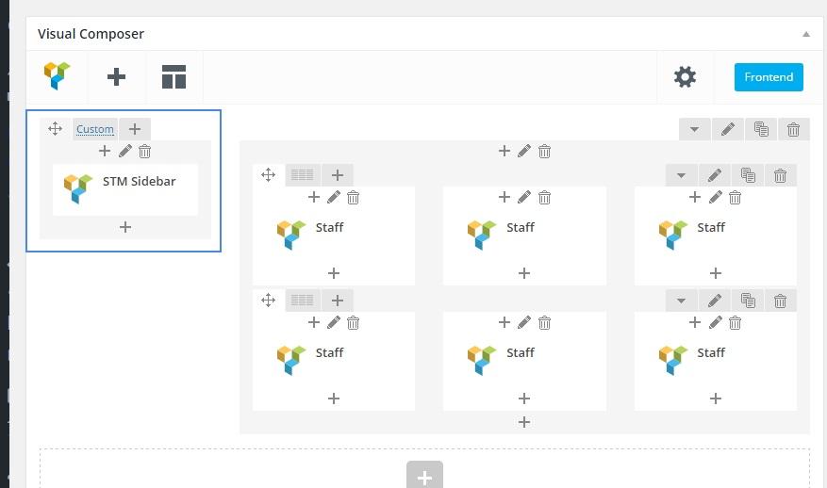Clone the second inner Staff row
The image size is (827, 488).
748,301
